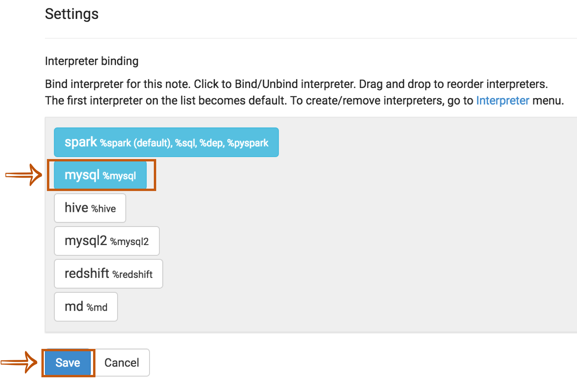Click the %sql label on spark entry
Image resolution: width=577 pixels, height=384 pixels.
click(x=185, y=143)
